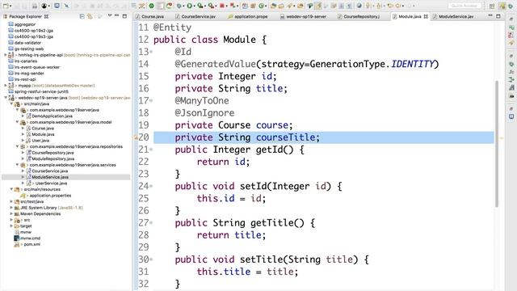Open the New file dropdown arrow
Image resolution: width=517 pixels, height=291 pixels.
click(x=11, y=6)
